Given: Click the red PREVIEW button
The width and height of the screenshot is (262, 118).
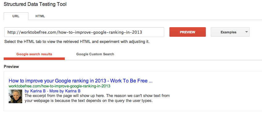Looking at the screenshot, I should (x=188, y=32).
